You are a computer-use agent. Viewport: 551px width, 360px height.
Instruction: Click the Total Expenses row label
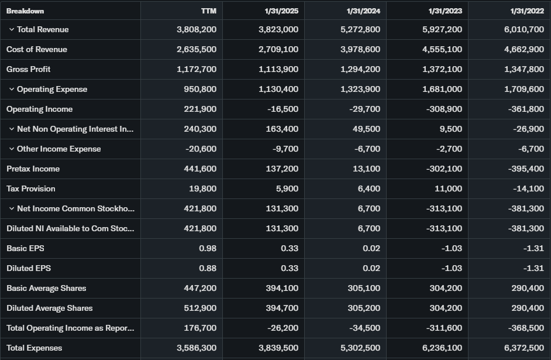coord(35,348)
